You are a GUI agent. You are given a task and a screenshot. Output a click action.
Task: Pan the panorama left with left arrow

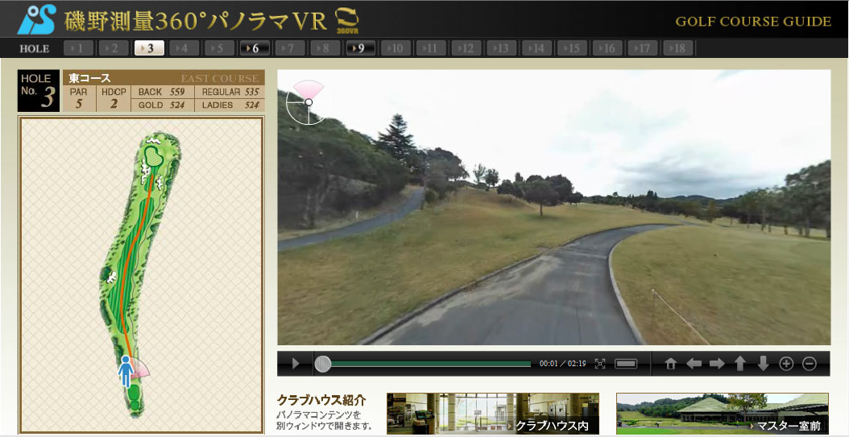tap(694, 364)
